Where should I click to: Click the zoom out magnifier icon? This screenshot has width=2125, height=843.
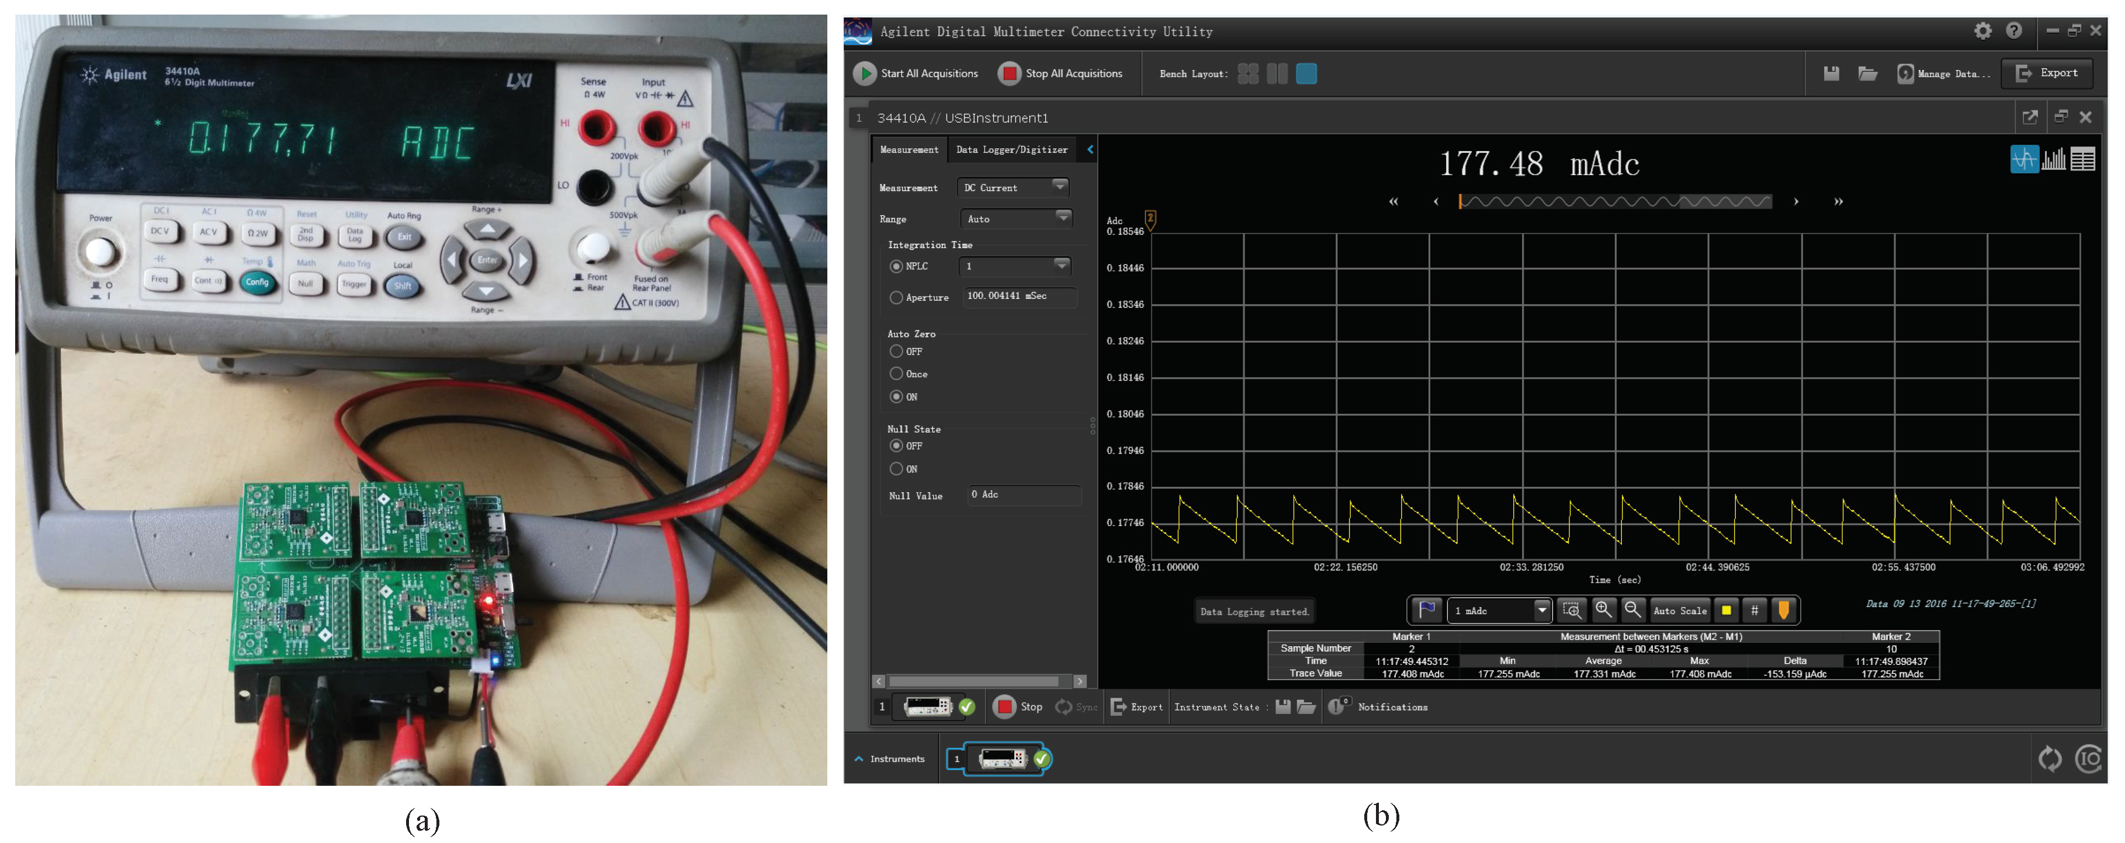pyautogui.click(x=1632, y=610)
